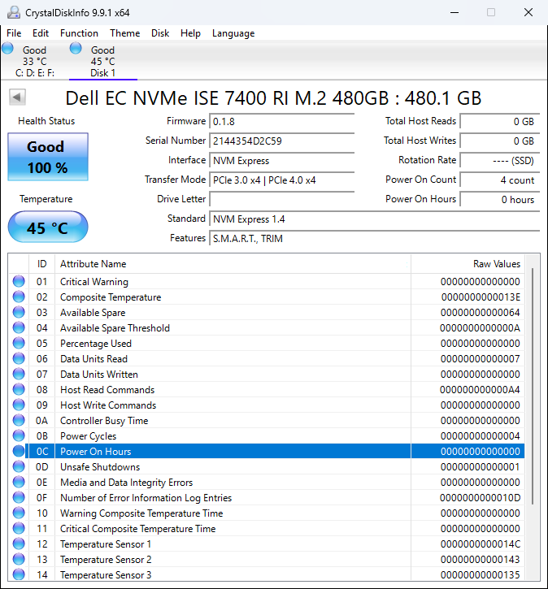Click the 45 °C temperature button
548x589 pixels.
pyautogui.click(x=48, y=227)
